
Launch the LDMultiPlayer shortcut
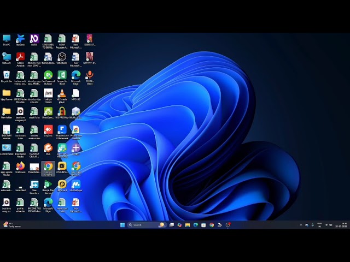coord(62,168)
